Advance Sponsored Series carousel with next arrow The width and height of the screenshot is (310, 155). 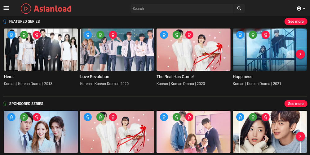coord(300,136)
